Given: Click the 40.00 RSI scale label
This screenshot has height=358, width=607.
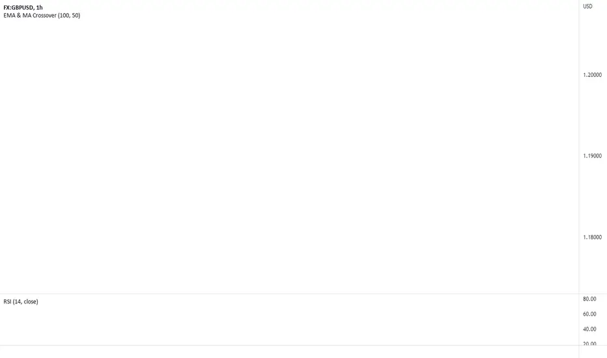Looking at the screenshot, I should [589, 329].
